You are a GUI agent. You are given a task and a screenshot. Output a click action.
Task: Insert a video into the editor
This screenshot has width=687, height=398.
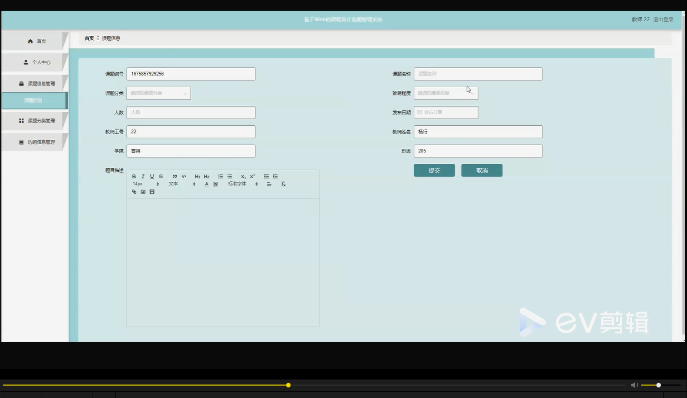click(x=152, y=192)
